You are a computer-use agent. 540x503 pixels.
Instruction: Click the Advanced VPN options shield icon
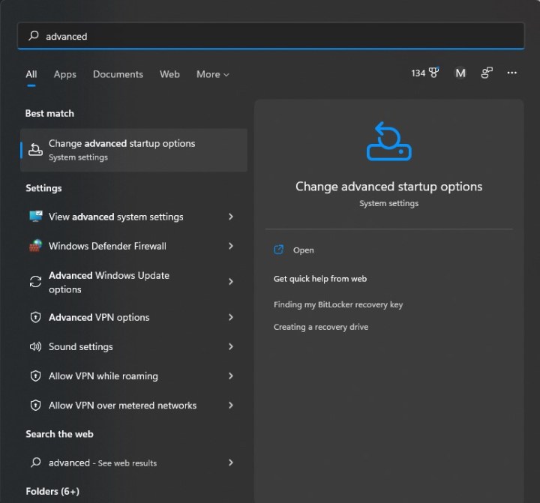pos(35,318)
